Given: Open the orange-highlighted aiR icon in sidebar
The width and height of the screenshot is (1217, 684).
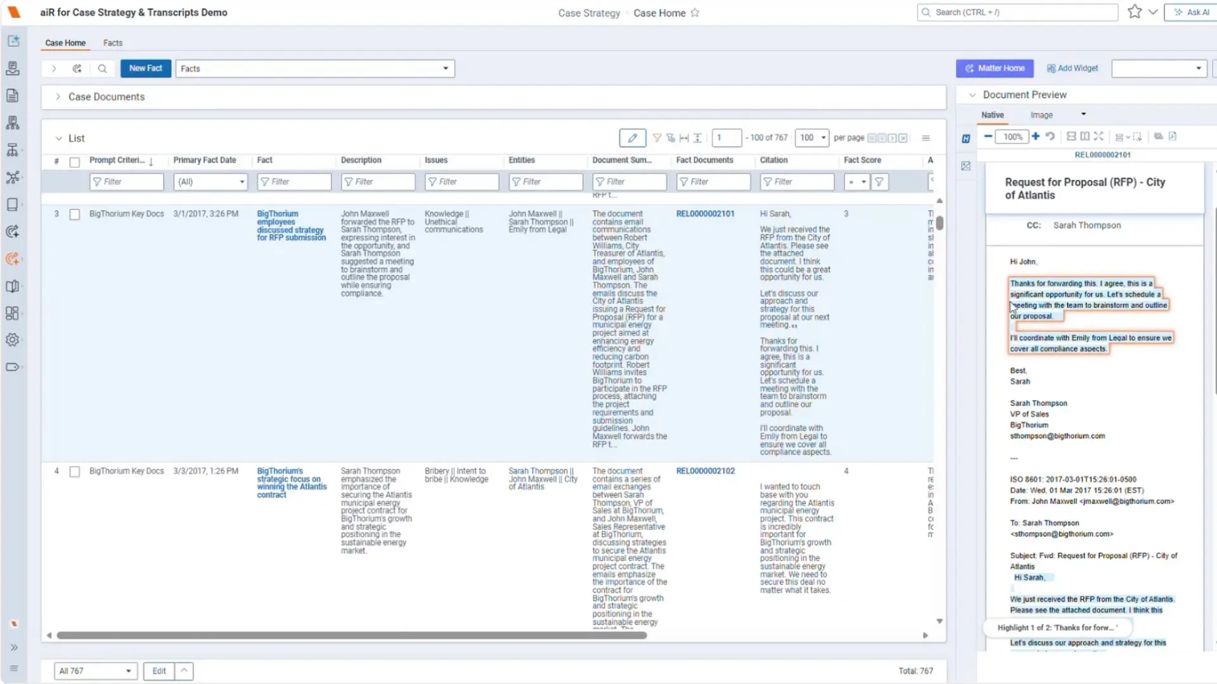Looking at the screenshot, I should [13, 258].
